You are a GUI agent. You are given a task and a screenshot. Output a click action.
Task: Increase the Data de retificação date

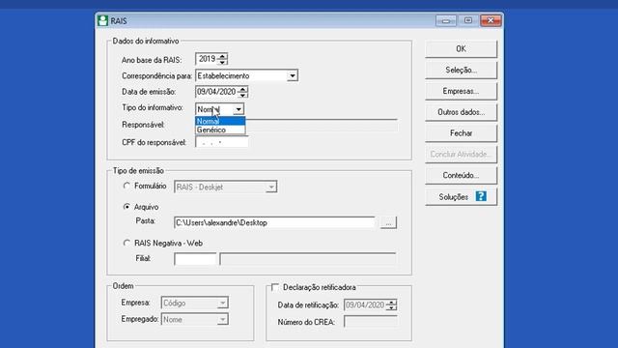tap(391, 302)
